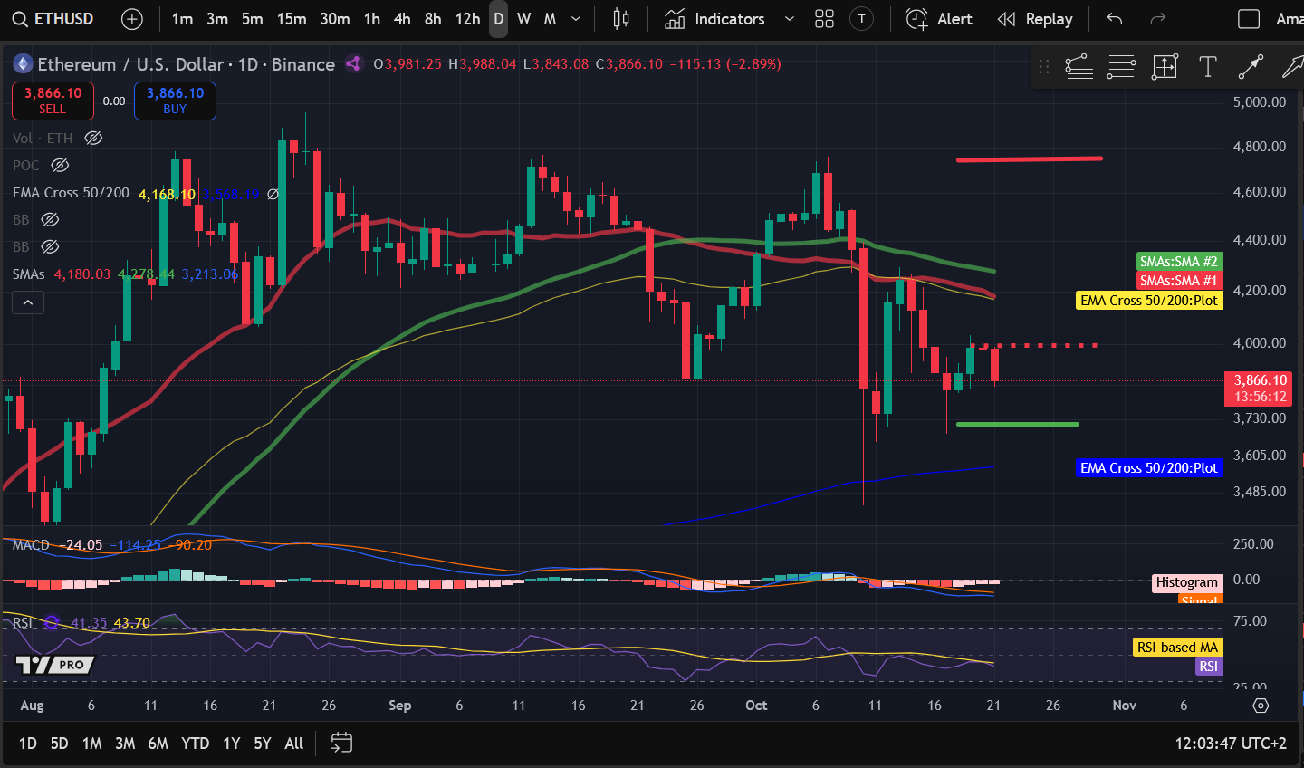Expand the time interval dropdown arrow
Image resolution: width=1304 pixels, height=768 pixels.
(576, 19)
